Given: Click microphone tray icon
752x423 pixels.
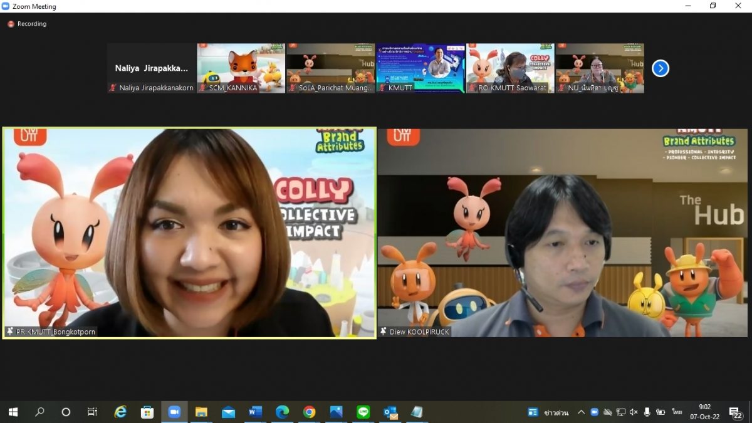Looking at the screenshot, I should click(647, 412).
